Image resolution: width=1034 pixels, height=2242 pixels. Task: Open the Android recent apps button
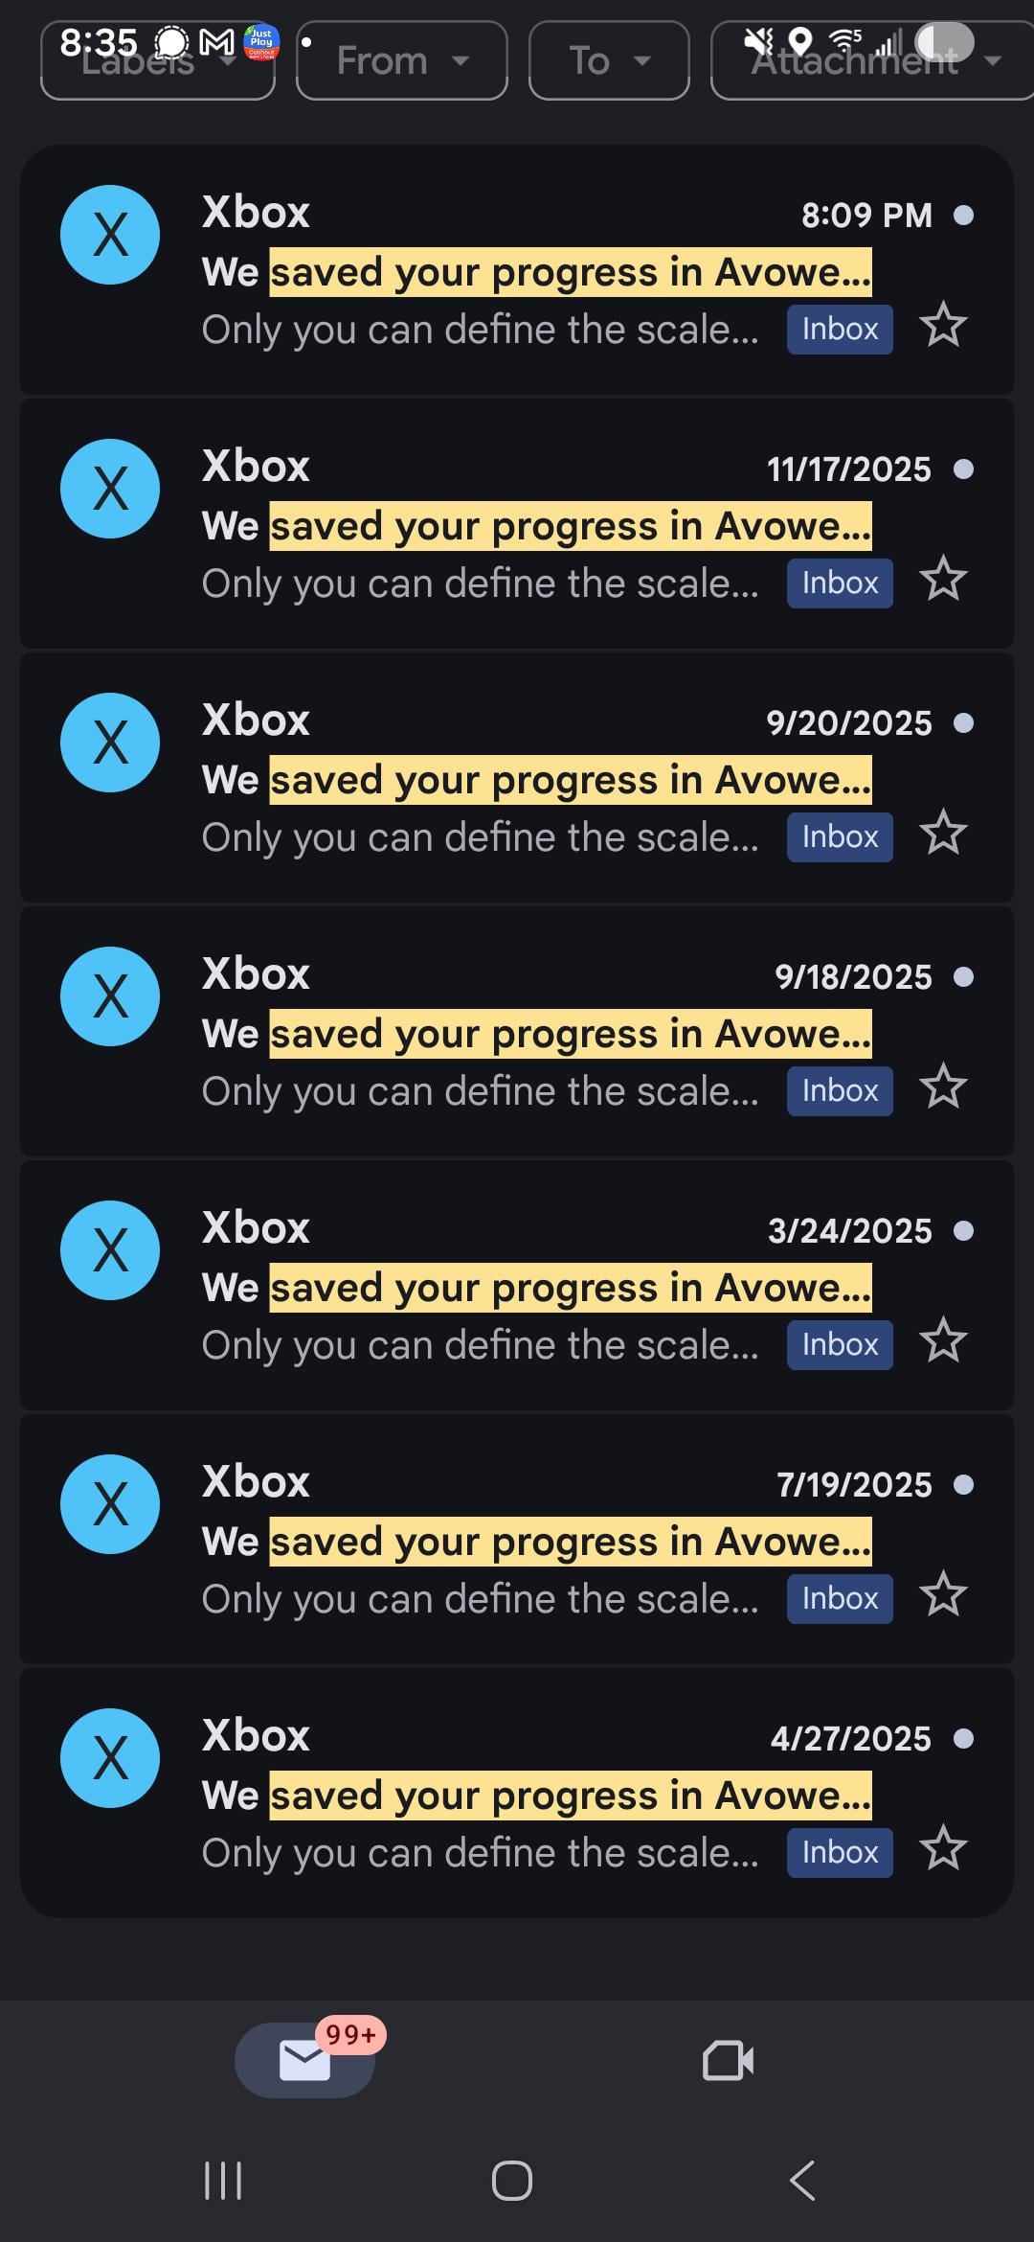(223, 2181)
